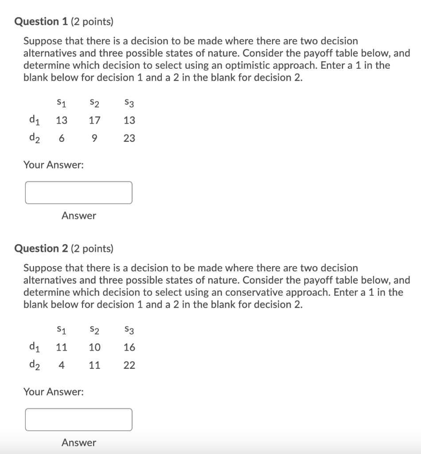Click the payoff value 17 for d1 under s2
The image size is (421, 454).
94,120
